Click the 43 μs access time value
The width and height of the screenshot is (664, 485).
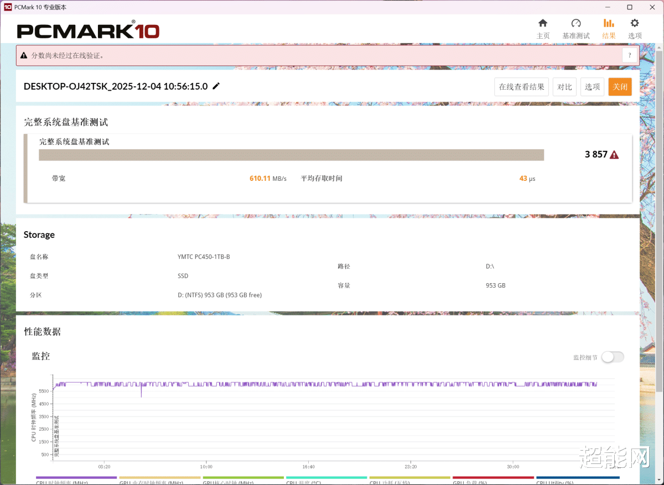[x=527, y=179]
